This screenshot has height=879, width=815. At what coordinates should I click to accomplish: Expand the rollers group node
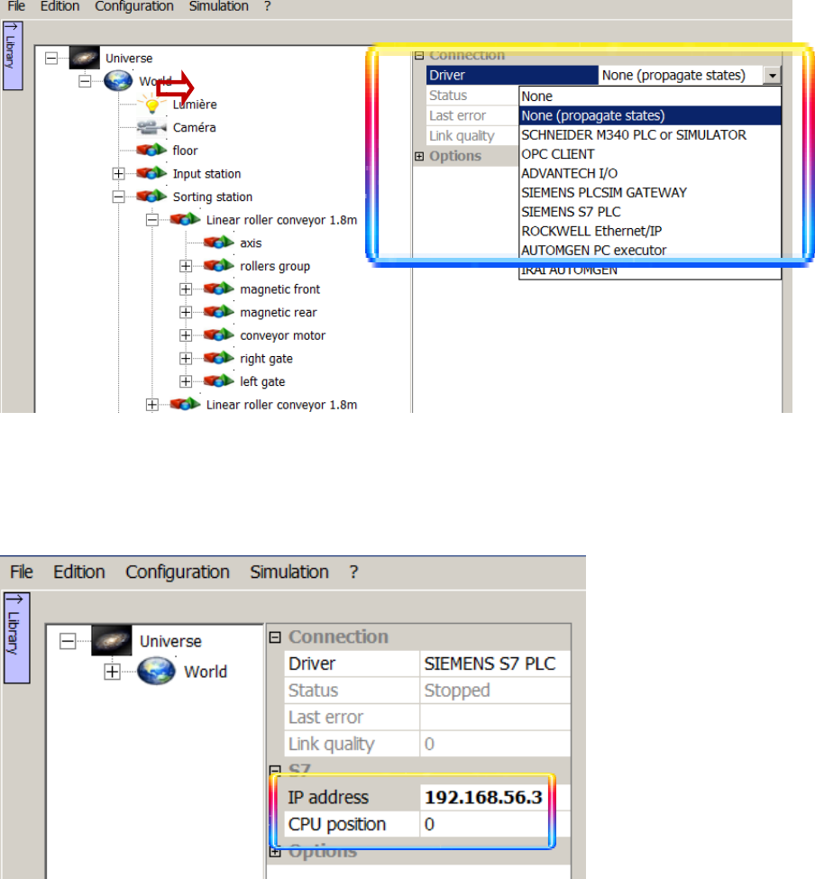click(x=186, y=266)
